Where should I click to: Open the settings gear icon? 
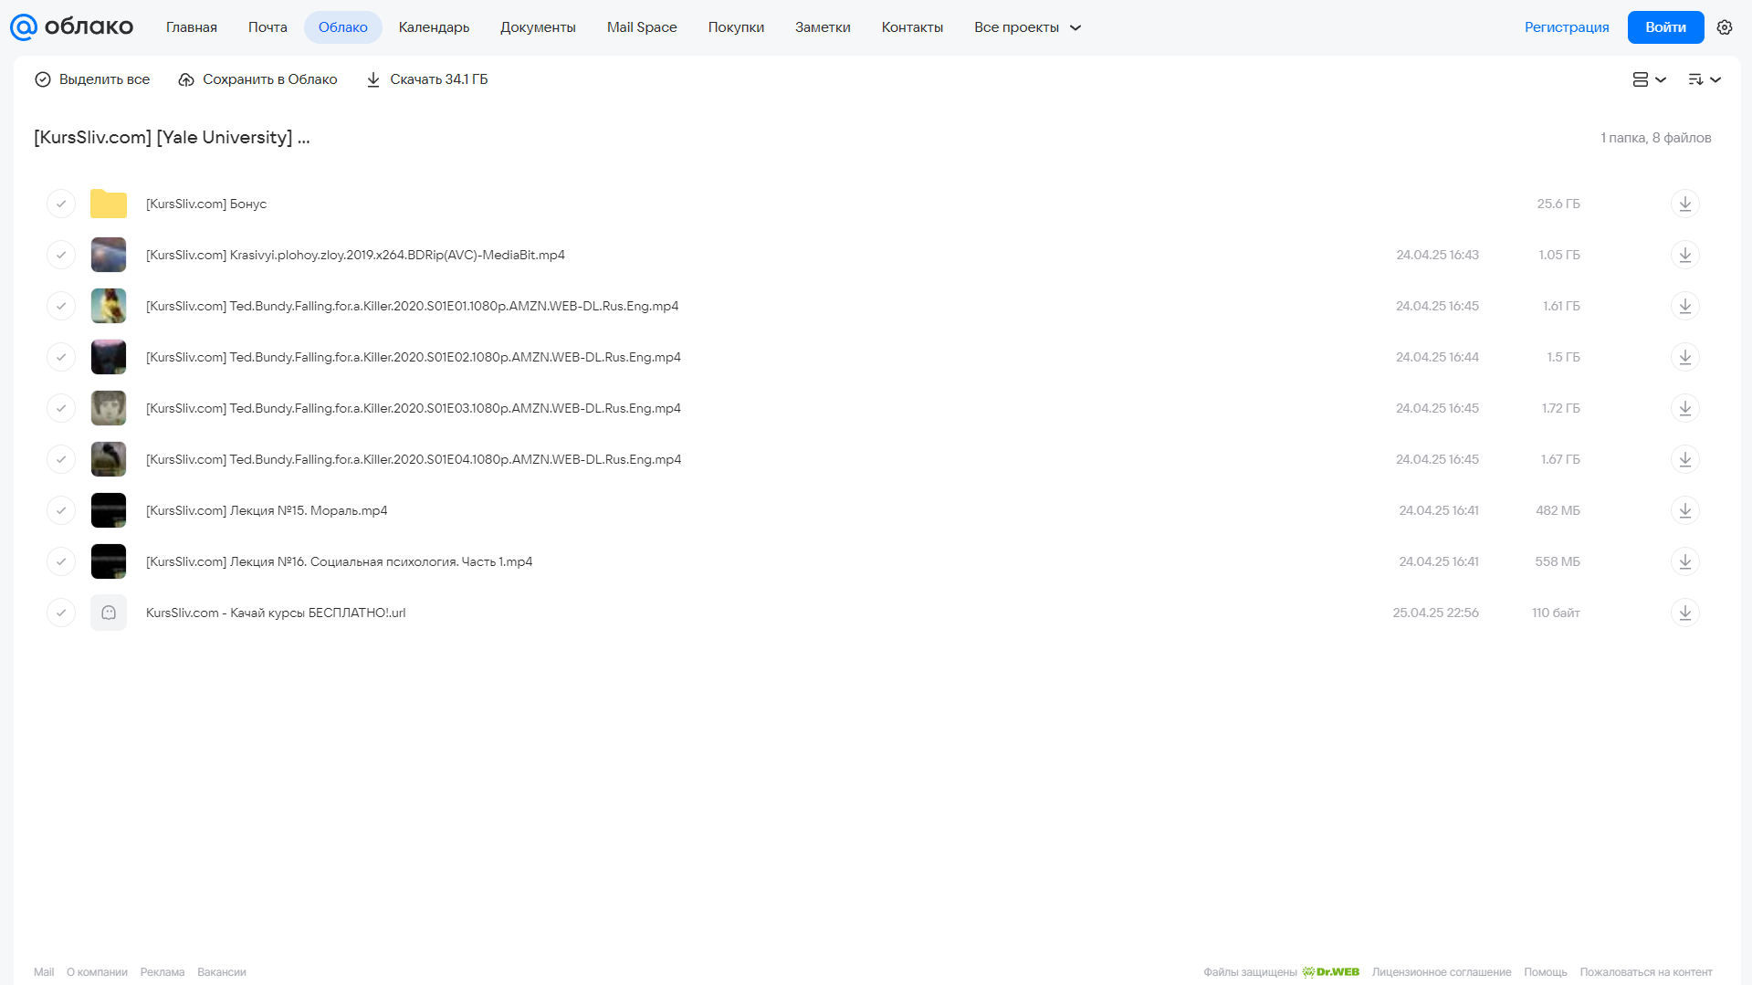[x=1725, y=27]
